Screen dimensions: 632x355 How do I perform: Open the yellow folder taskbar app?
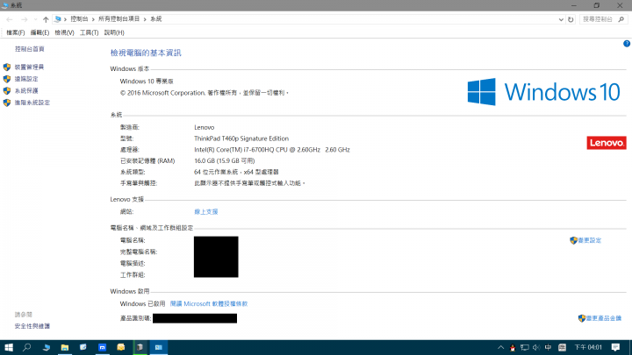(x=121, y=347)
